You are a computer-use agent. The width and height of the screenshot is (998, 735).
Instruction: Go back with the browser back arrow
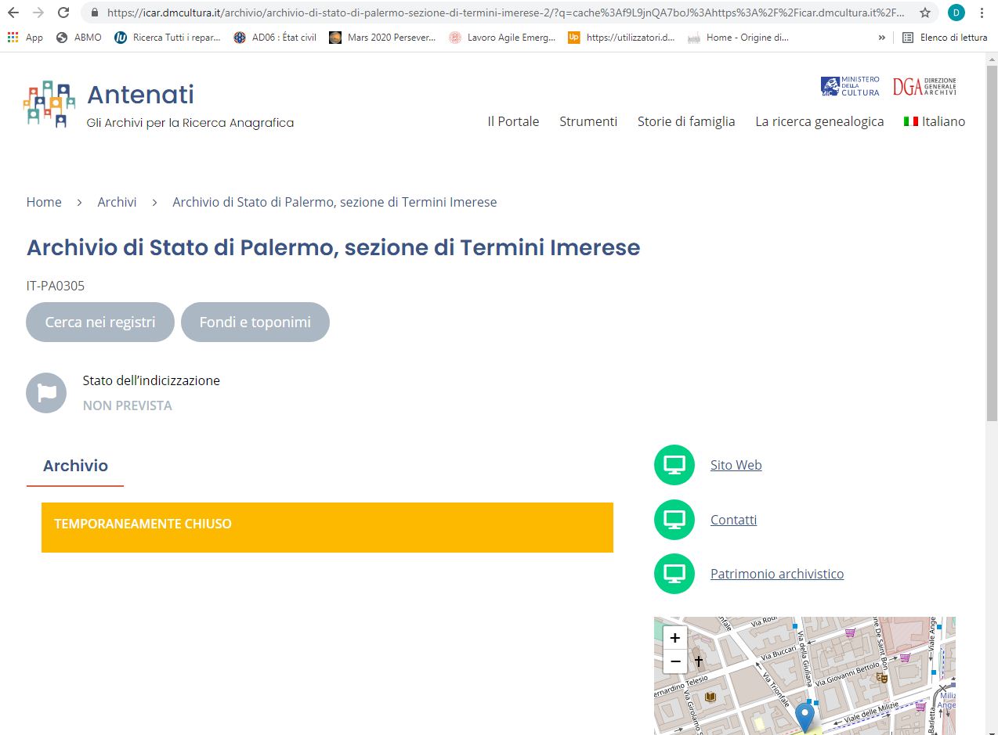point(13,13)
